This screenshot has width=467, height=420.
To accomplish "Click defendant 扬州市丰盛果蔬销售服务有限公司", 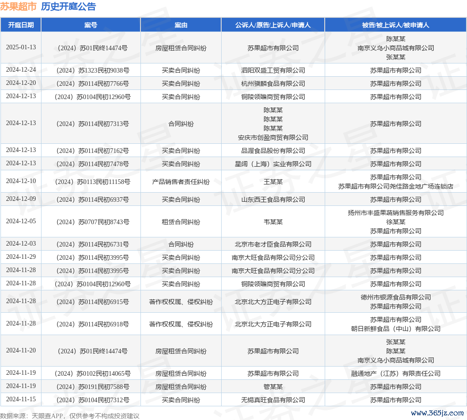I will click(x=395, y=213).
